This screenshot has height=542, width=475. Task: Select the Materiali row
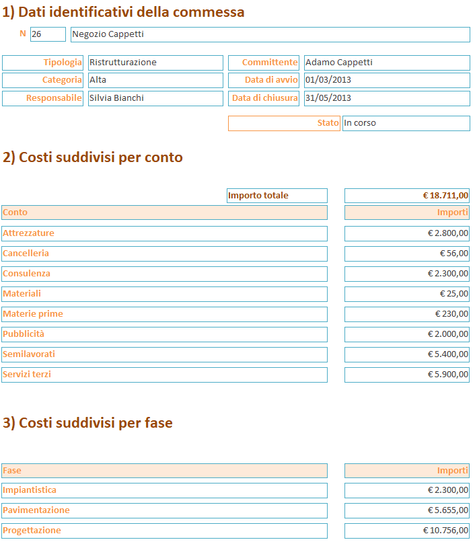(164, 294)
